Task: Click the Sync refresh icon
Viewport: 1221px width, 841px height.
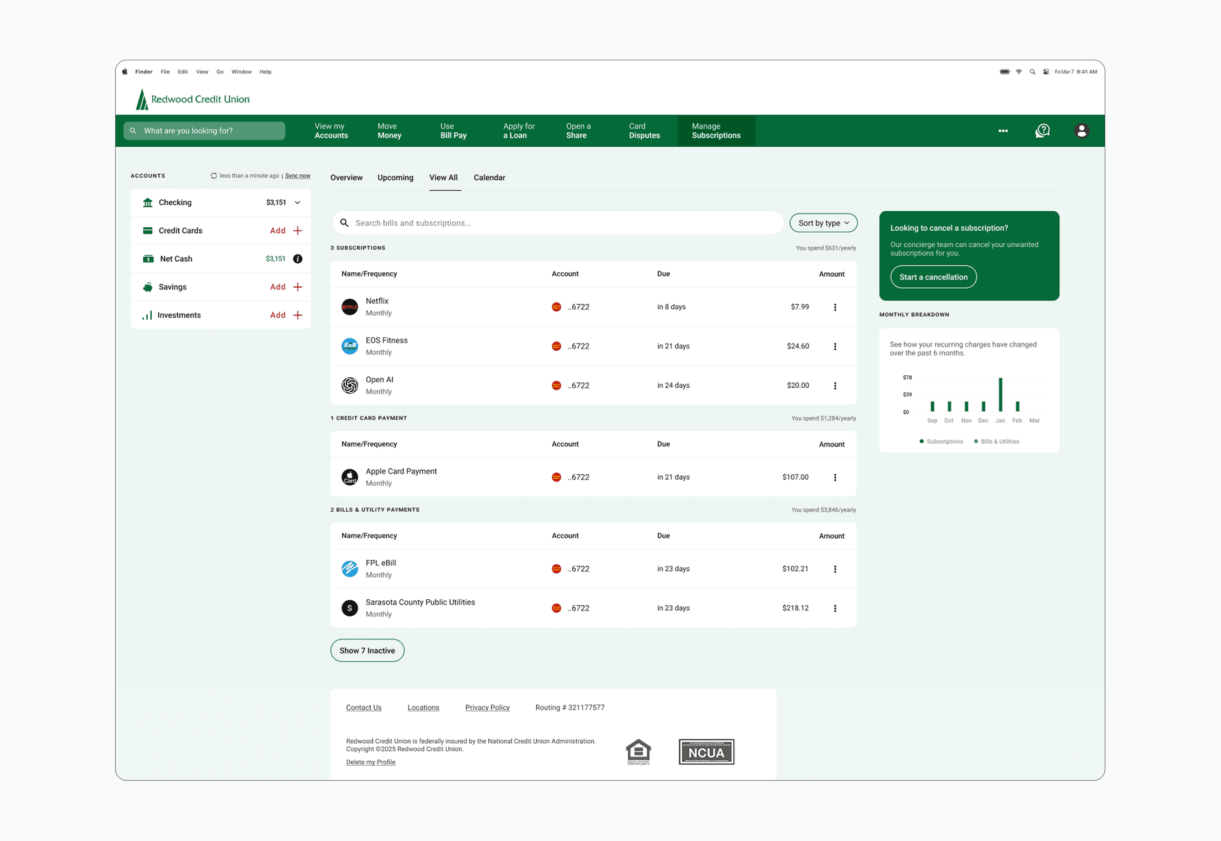Action: pos(214,176)
